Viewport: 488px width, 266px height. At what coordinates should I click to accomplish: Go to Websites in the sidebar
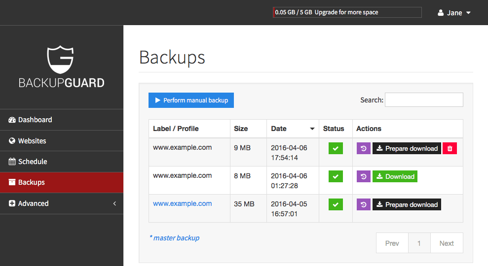tap(62, 141)
